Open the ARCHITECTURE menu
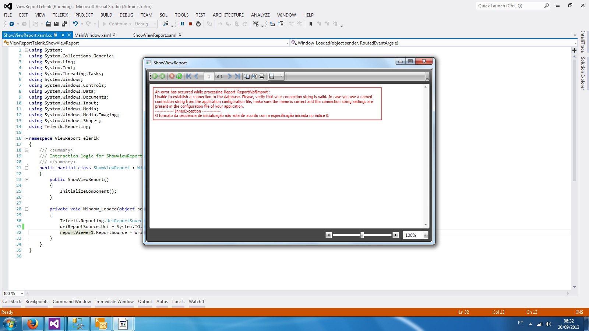Screen dimensions: 589x331 pos(228,15)
